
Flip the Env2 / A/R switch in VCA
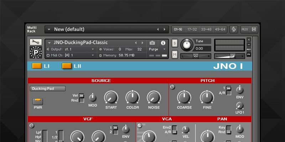pyautogui.click(x=175, y=130)
